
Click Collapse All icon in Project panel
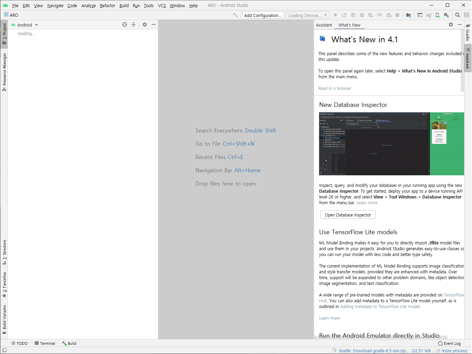coord(133,25)
